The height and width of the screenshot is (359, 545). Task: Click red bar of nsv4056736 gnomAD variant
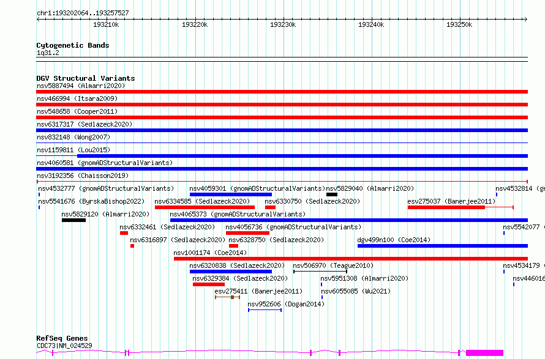point(247,233)
